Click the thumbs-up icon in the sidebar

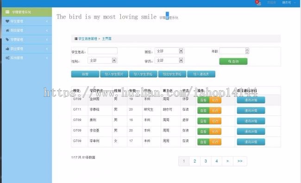[7, 49]
